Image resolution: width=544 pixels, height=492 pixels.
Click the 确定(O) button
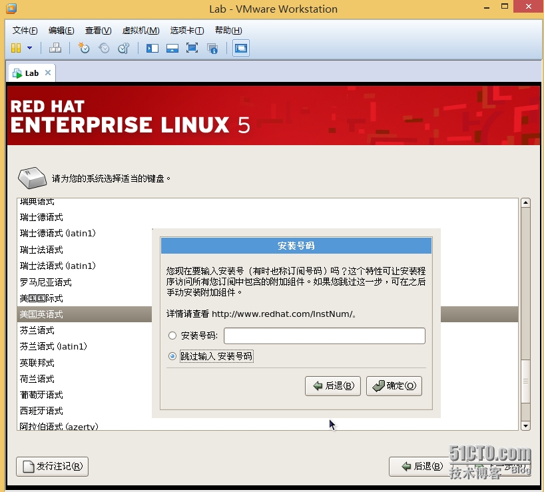coord(394,386)
